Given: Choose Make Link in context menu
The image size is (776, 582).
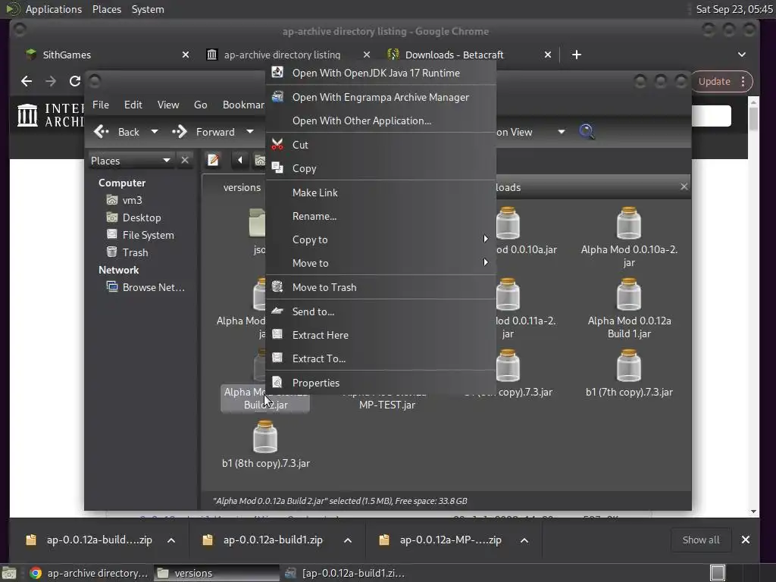Looking at the screenshot, I should click(x=380, y=192).
